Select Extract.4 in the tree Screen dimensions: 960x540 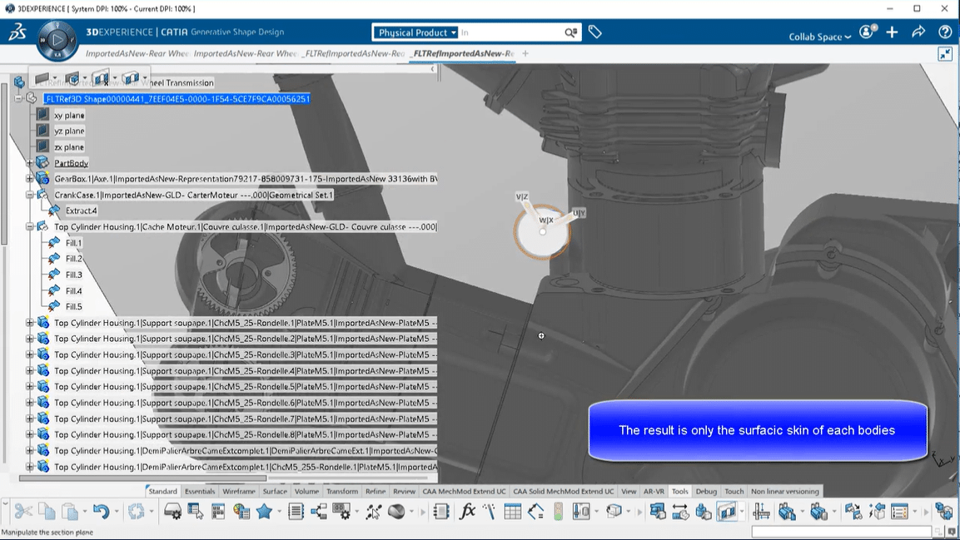point(82,211)
